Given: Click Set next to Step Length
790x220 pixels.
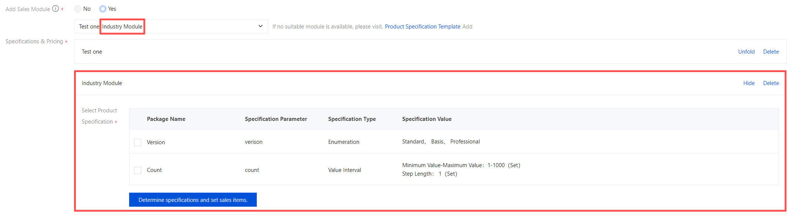Looking at the screenshot, I should (451, 174).
